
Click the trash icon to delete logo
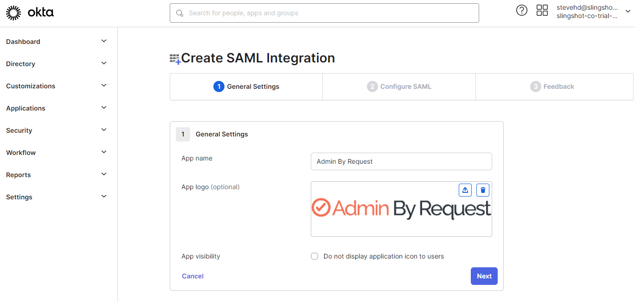[483, 190]
